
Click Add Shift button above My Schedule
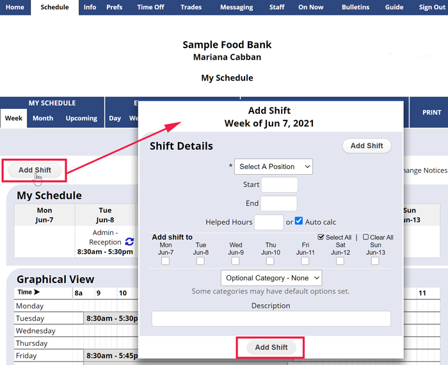point(35,170)
